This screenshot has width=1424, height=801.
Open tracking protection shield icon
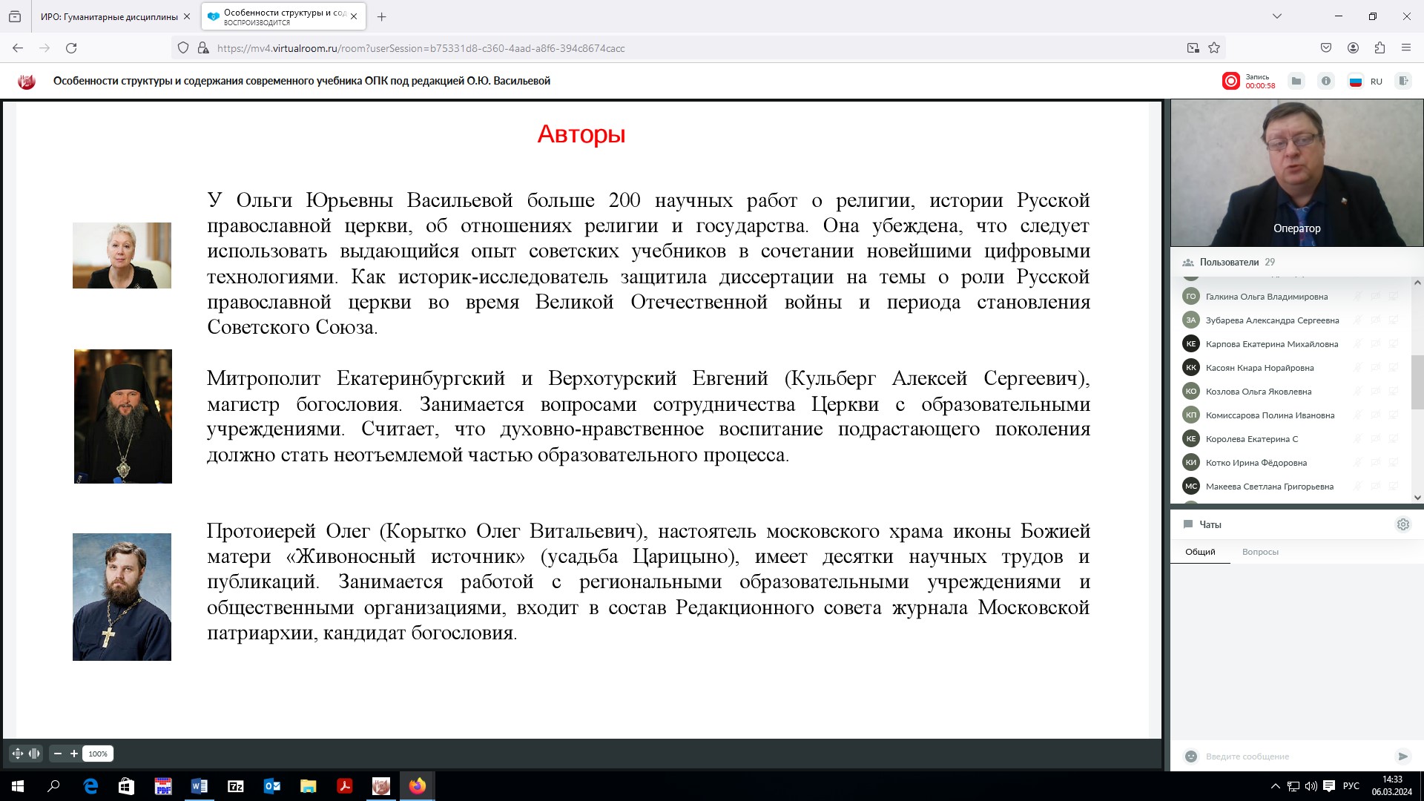click(183, 48)
